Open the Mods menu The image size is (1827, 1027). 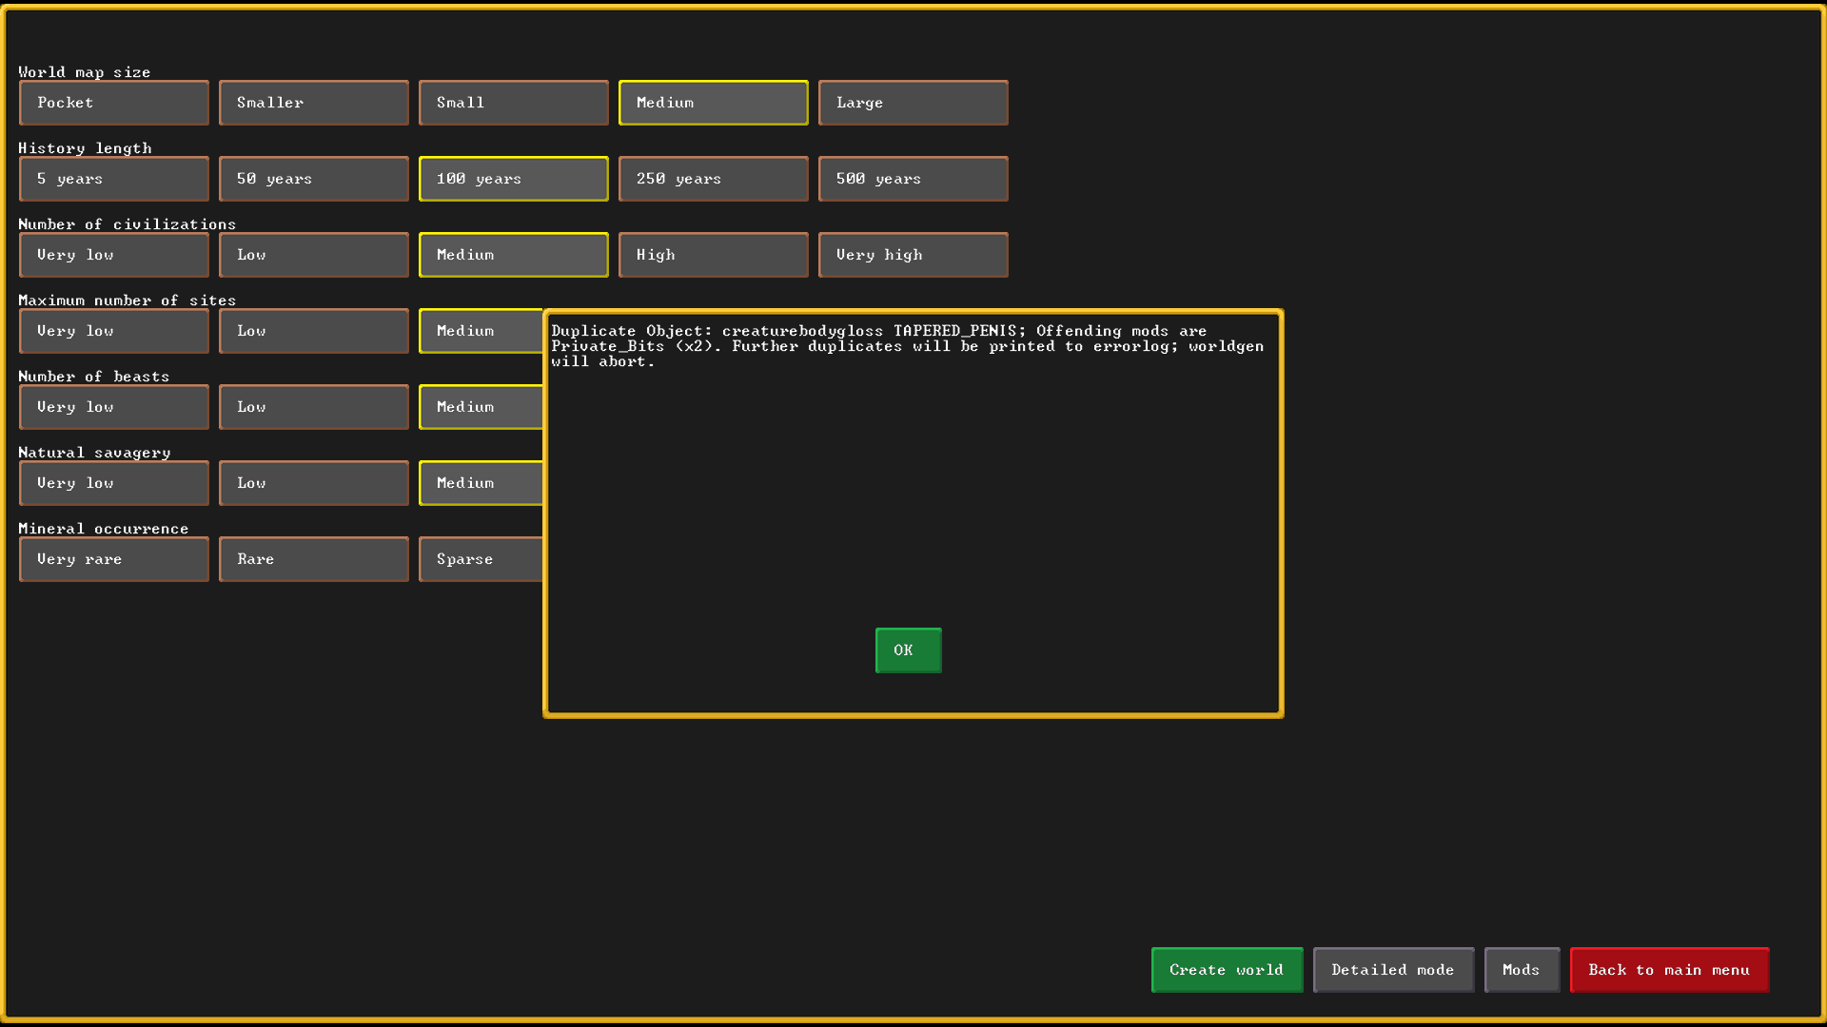[x=1522, y=970]
